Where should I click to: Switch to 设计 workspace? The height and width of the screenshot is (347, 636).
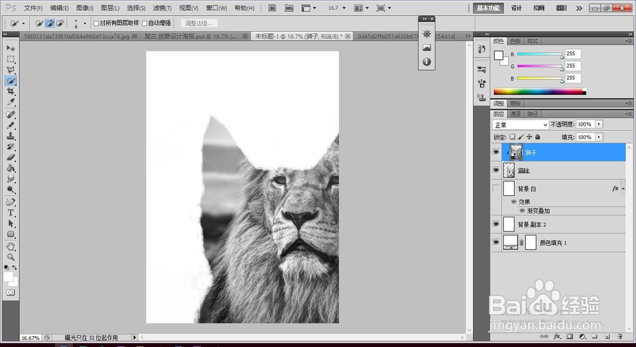pyautogui.click(x=516, y=8)
